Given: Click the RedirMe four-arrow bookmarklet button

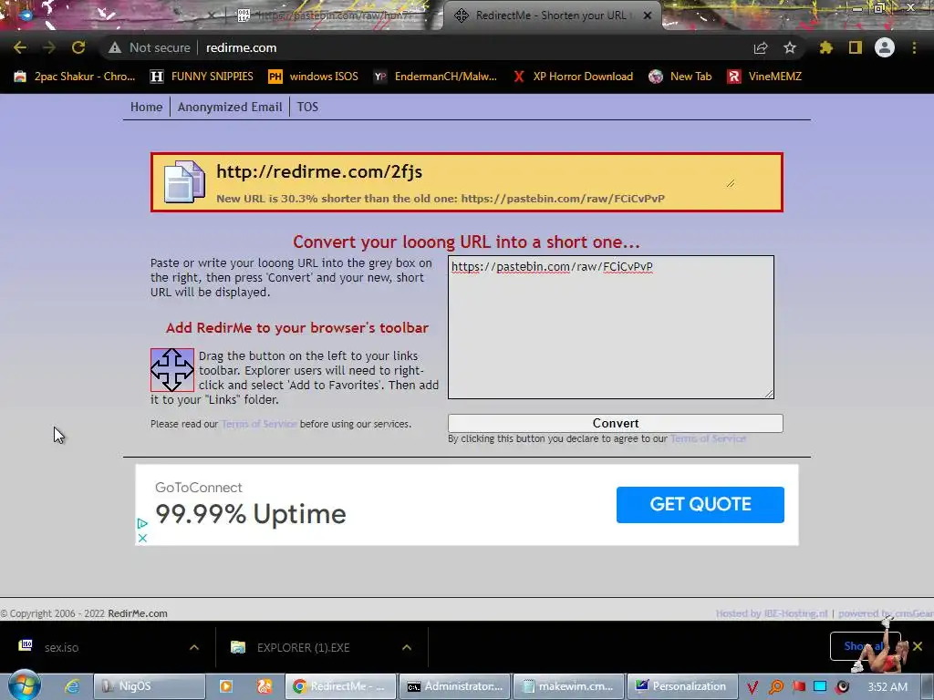Looking at the screenshot, I should 172,370.
